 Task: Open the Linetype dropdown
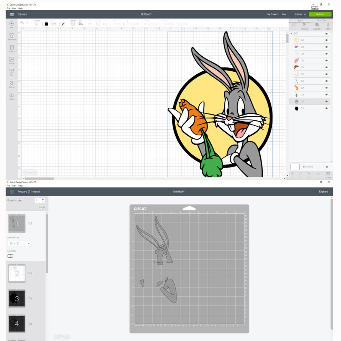39,24
